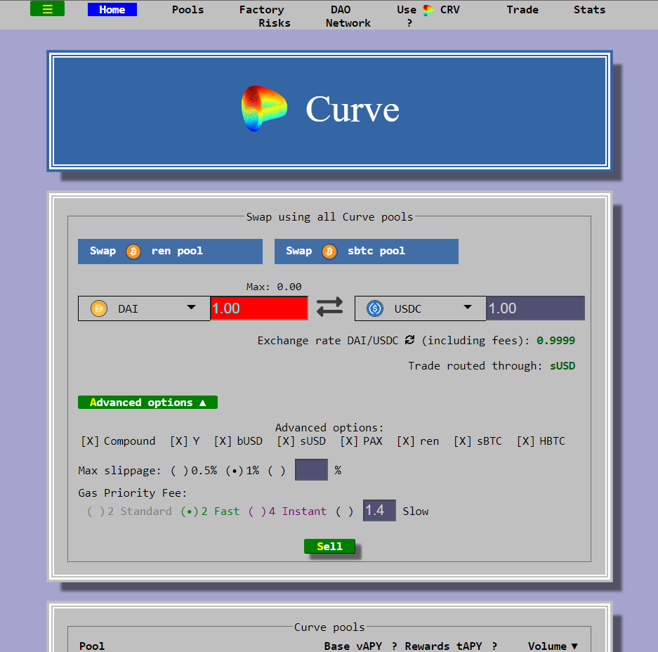Open the USDC token dropdown
This screenshot has height=652, width=658.
click(x=420, y=308)
